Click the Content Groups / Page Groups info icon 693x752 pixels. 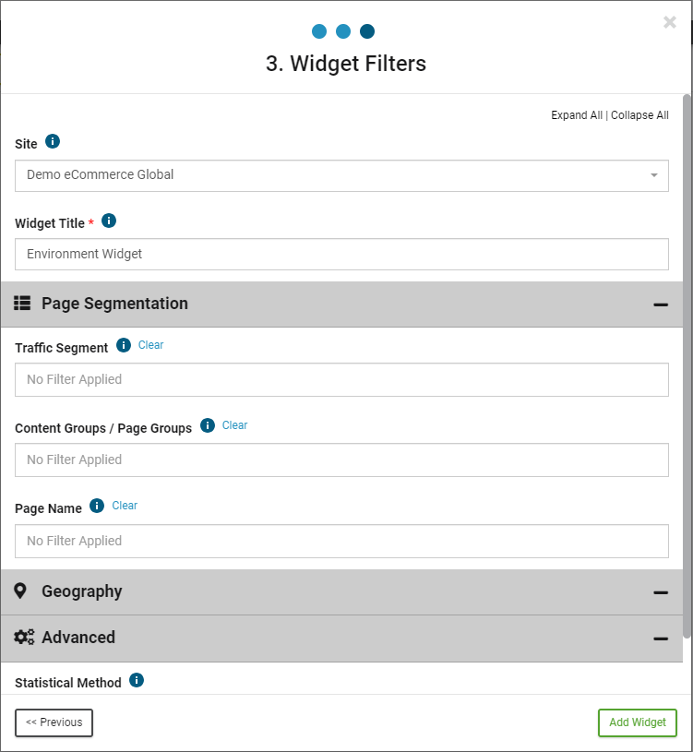208,425
